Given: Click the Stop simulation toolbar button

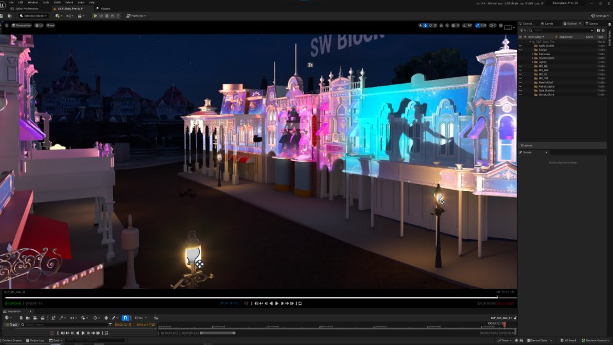Looking at the screenshot, I should pyautogui.click(x=107, y=16).
